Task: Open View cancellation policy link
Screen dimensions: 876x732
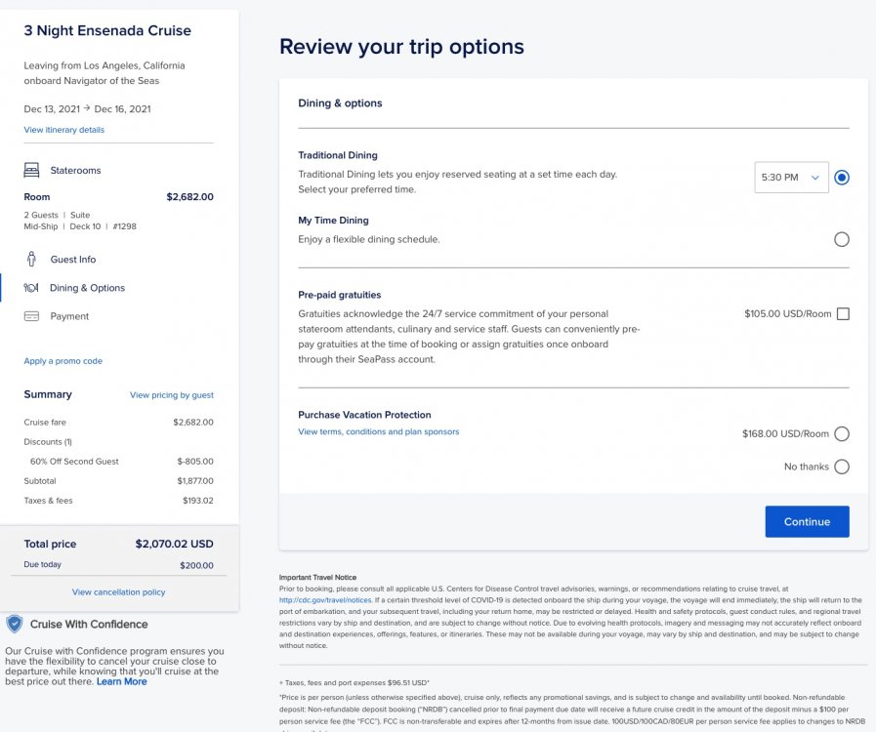Action: [x=118, y=591]
